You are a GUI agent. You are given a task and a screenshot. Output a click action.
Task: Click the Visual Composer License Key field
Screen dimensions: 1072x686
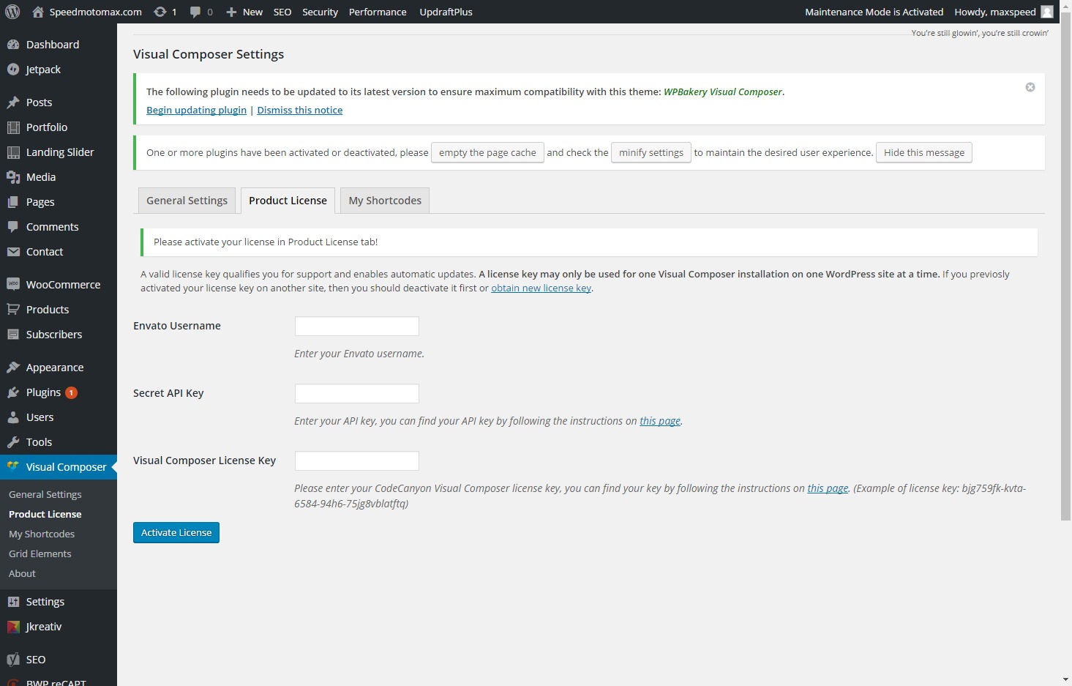coord(356,461)
